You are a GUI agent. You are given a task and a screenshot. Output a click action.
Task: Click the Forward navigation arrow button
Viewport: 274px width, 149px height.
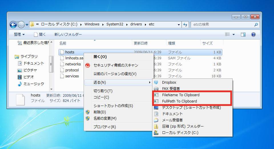pos(21,25)
